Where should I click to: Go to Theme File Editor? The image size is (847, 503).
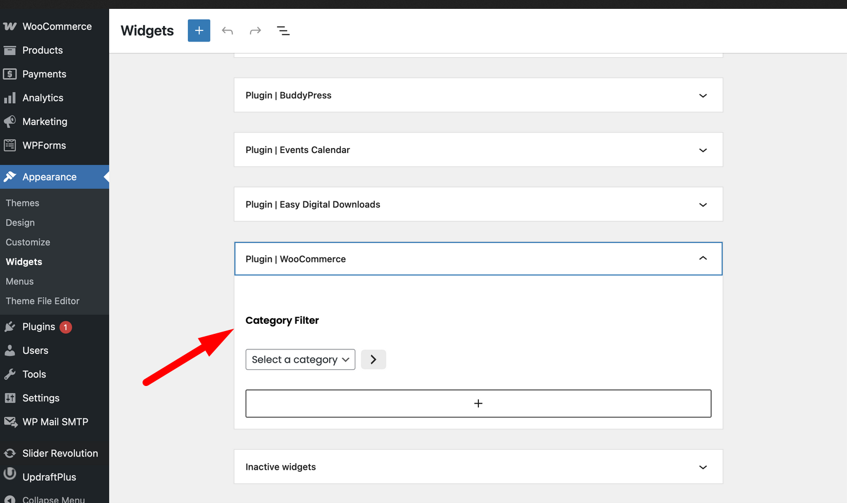pyautogui.click(x=43, y=301)
